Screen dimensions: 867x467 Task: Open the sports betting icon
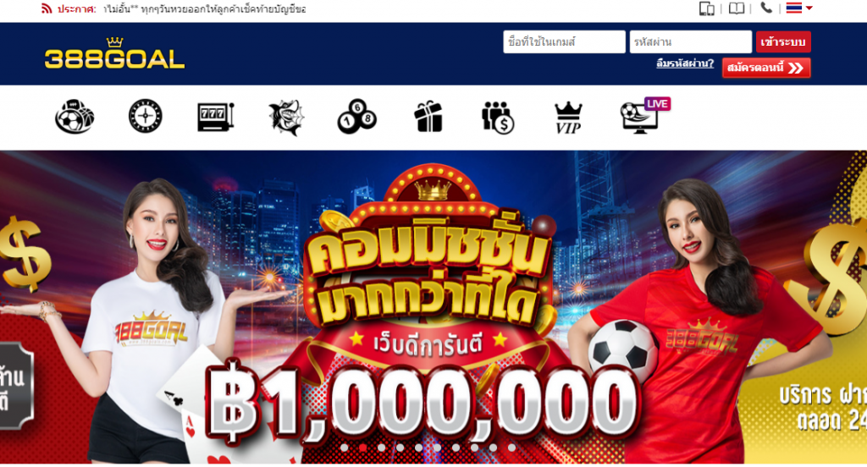pyautogui.click(x=75, y=116)
